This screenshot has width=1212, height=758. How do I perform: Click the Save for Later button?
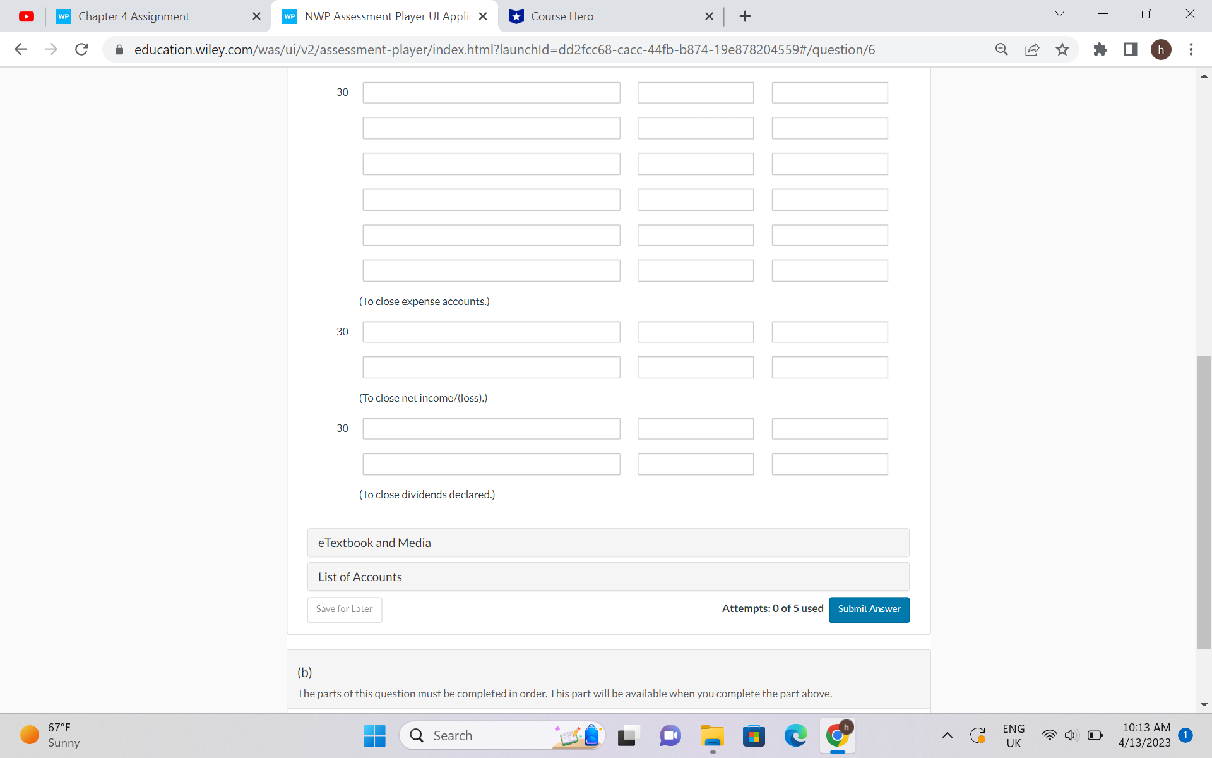[x=344, y=609]
